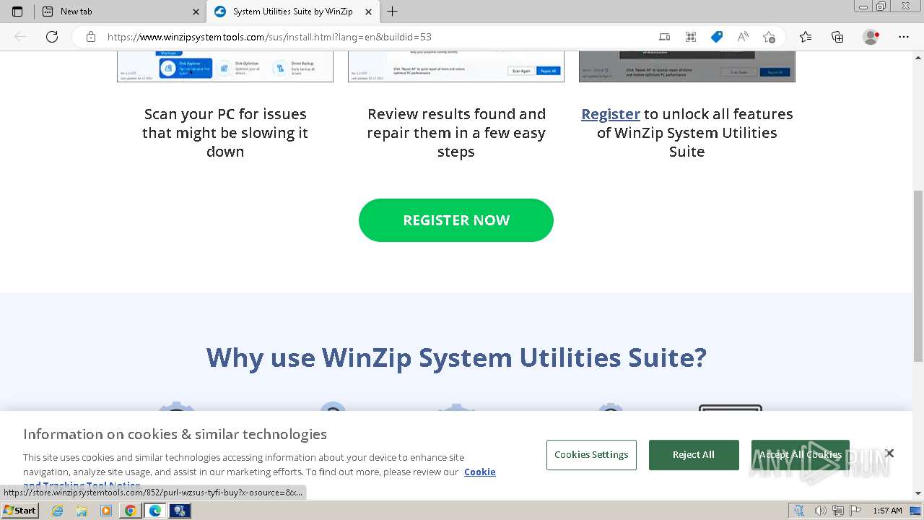
Task: Open the network tray icon
Action: point(839,511)
